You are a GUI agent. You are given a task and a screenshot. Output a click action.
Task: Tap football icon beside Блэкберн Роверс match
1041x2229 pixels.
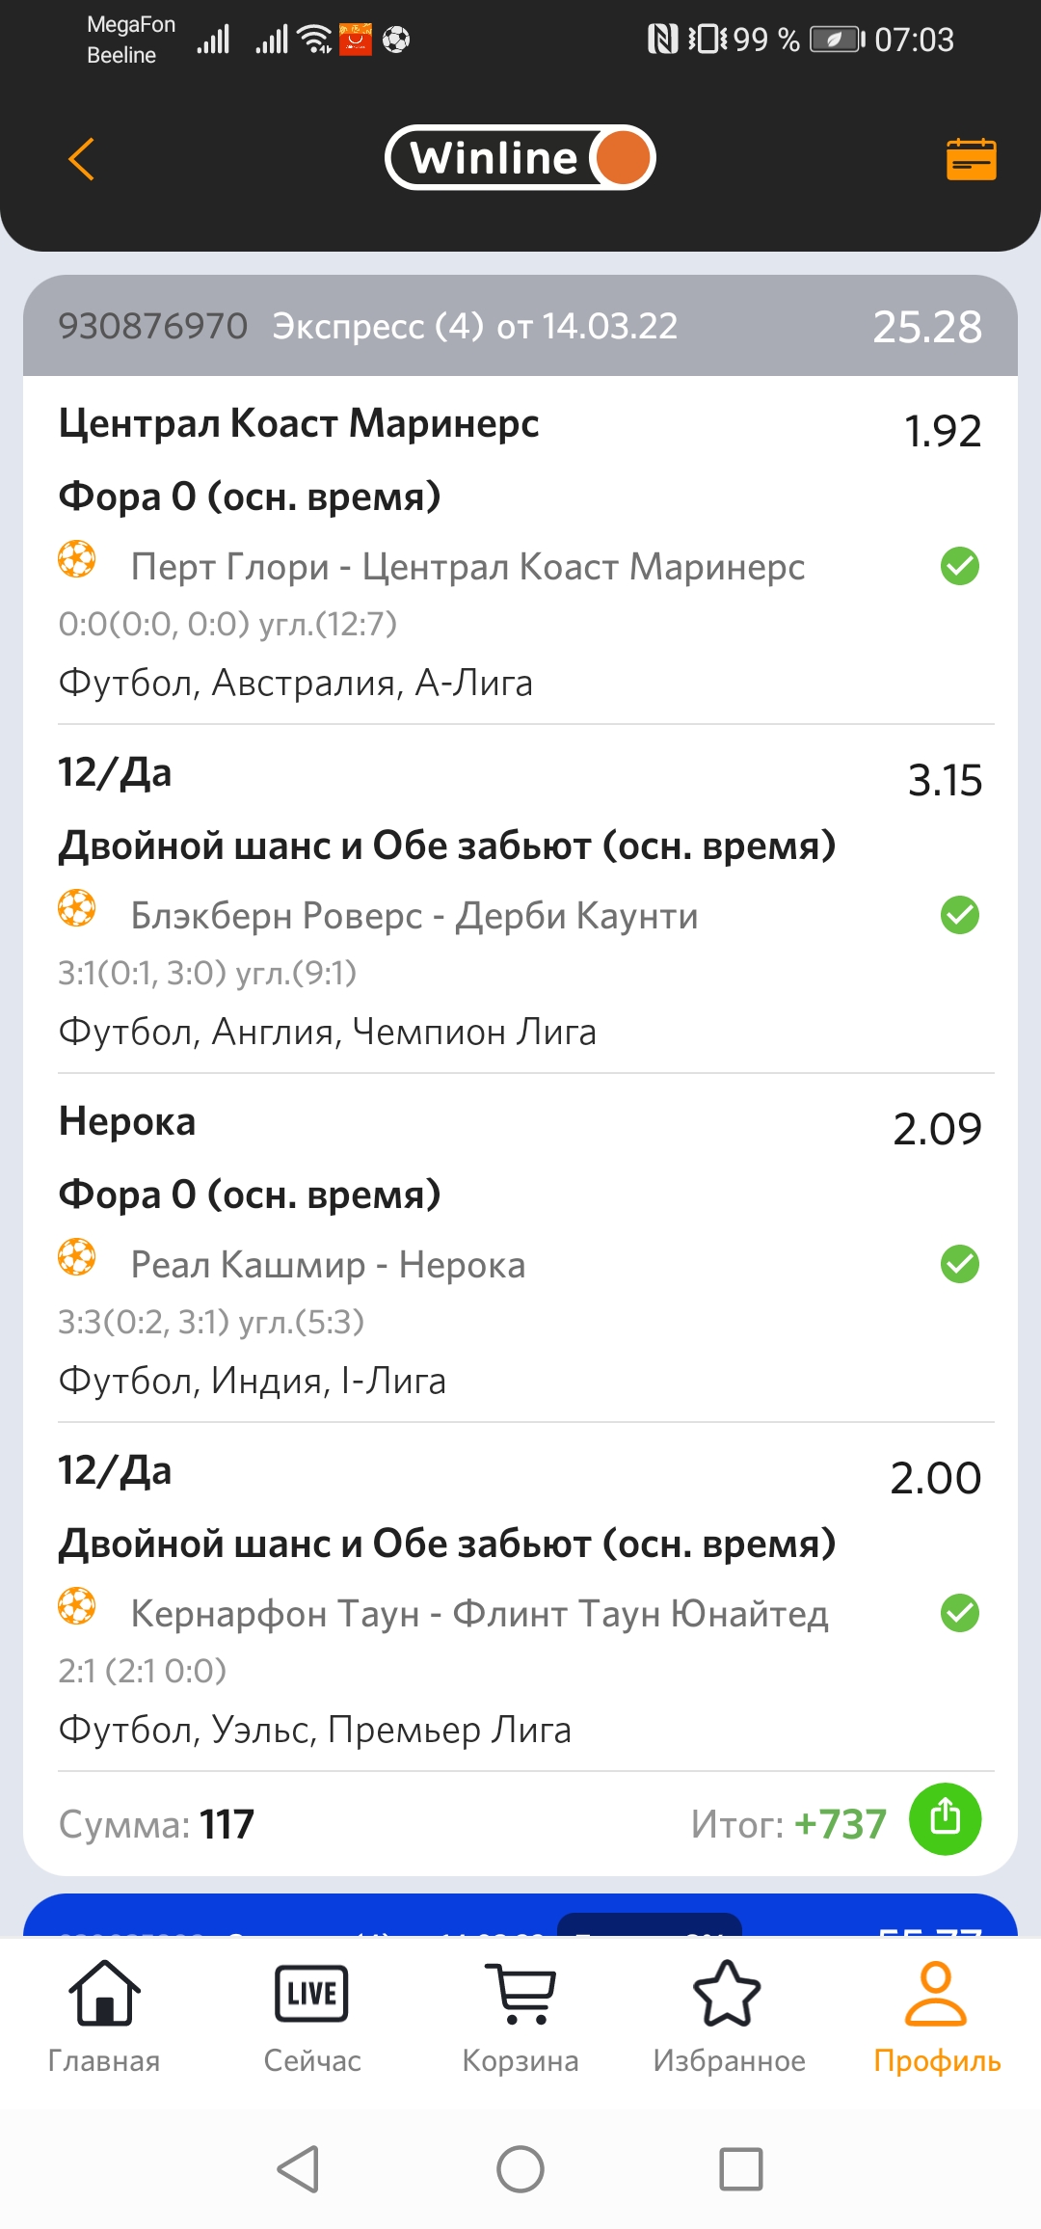tap(77, 908)
